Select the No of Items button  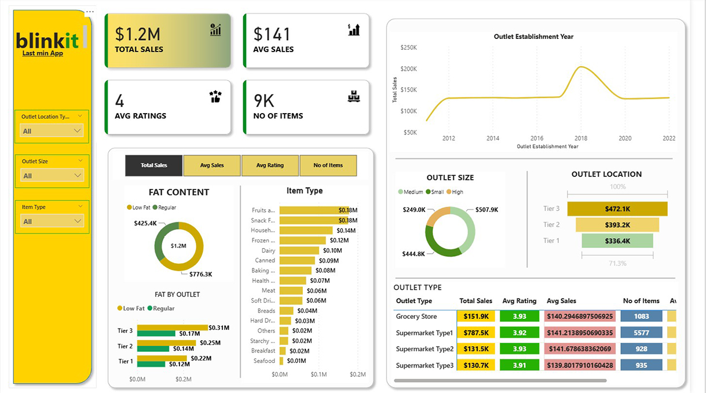[x=328, y=165]
